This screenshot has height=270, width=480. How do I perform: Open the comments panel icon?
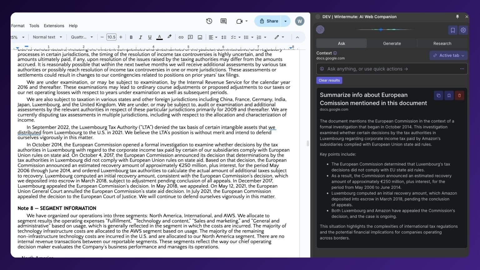pyautogui.click(x=223, y=21)
